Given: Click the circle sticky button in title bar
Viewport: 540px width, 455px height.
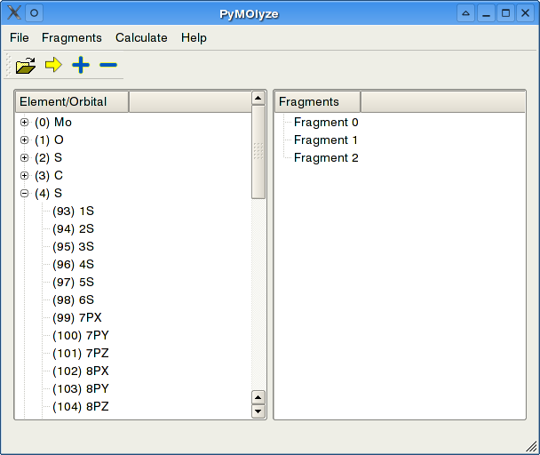Looking at the screenshot, I should coord(34,13).
